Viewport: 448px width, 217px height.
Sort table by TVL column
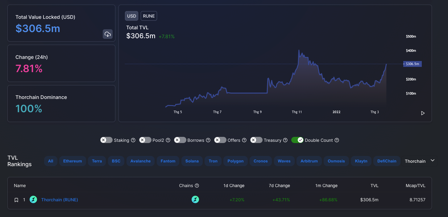point(375,186)
